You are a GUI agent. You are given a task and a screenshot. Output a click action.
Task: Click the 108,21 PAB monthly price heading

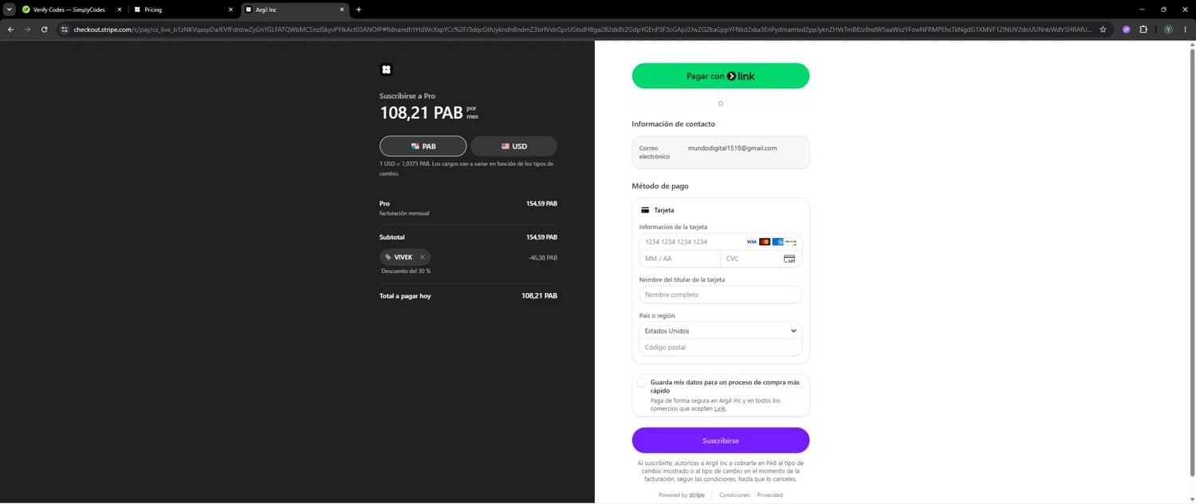coord(421,113)
